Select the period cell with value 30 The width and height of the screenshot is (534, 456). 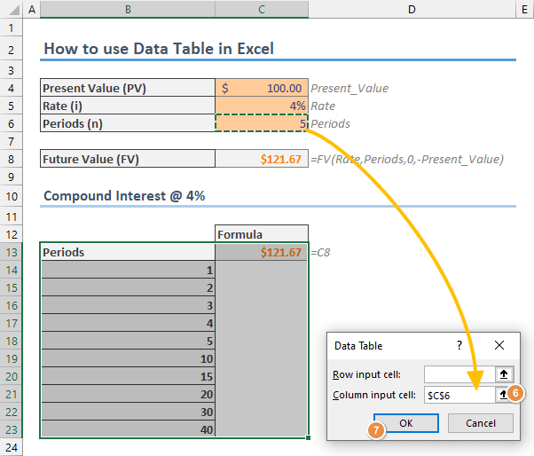pyautogui.click(x=128, y=412)
